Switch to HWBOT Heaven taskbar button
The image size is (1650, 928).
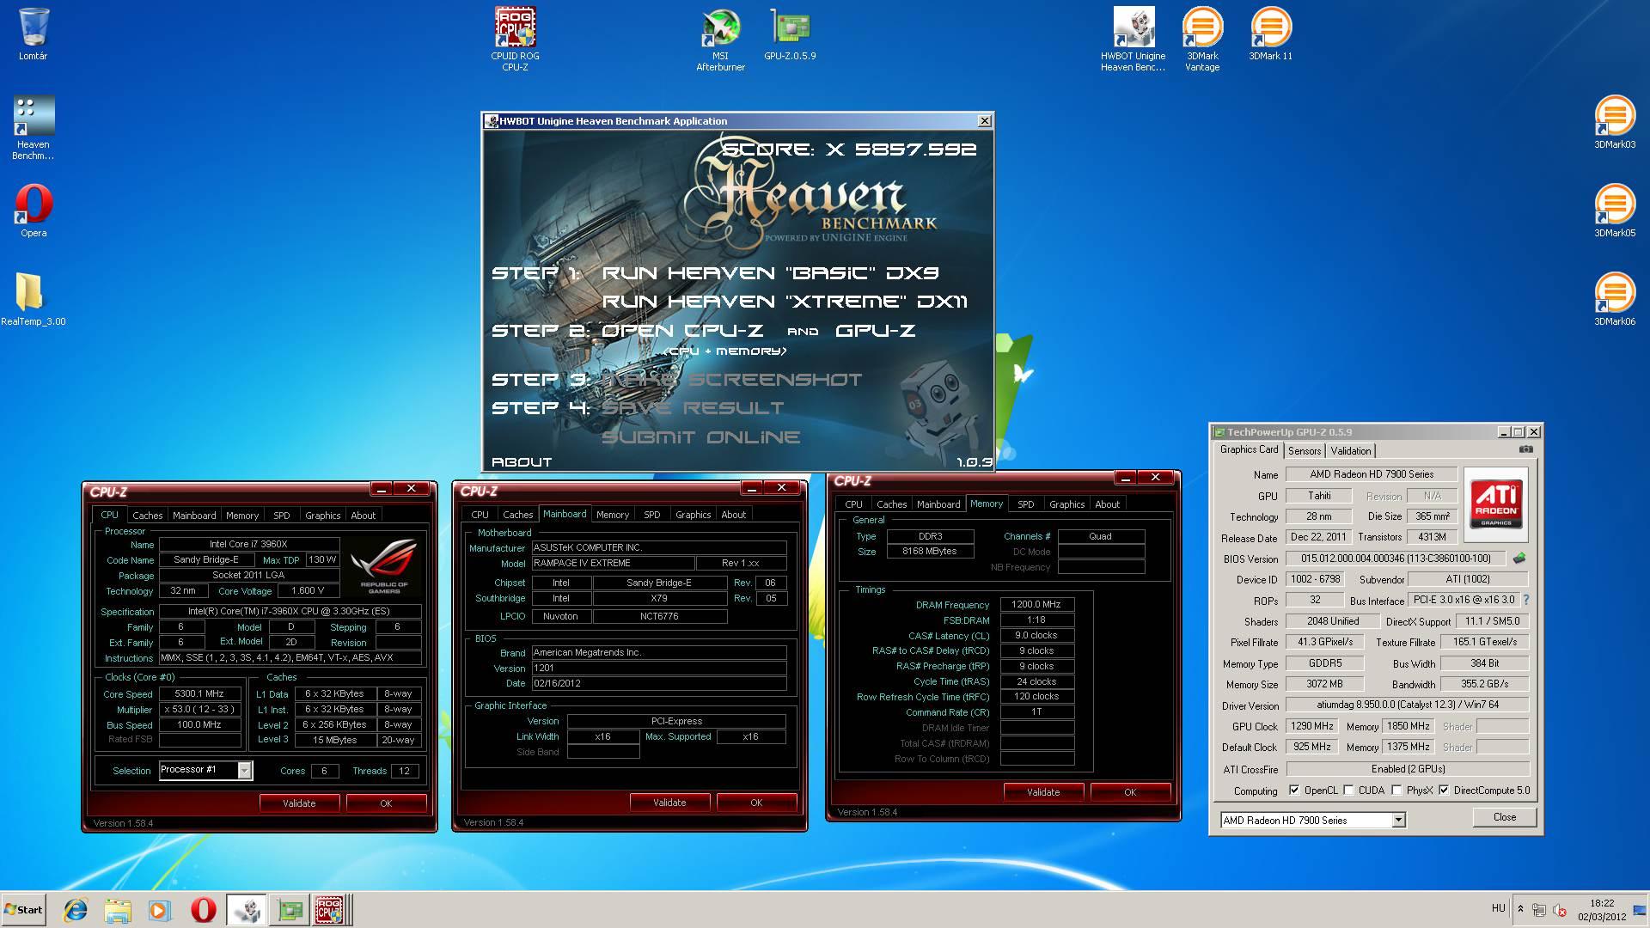click(x=247, y=910)
